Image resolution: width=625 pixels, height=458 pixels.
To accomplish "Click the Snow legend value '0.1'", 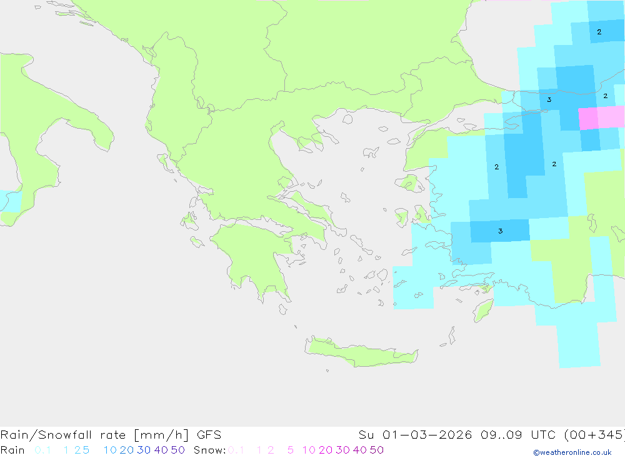I will point(236,450).
